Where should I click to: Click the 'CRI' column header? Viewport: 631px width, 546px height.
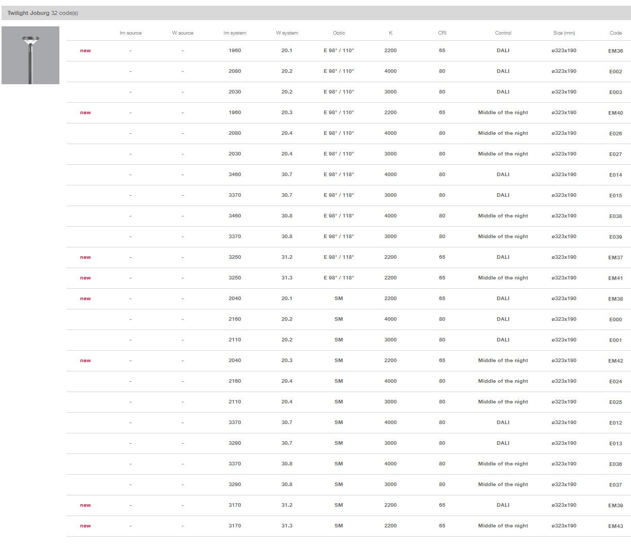[442, 33]
